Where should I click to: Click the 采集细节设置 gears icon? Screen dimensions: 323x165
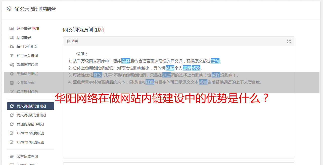(x=12, y=65)
